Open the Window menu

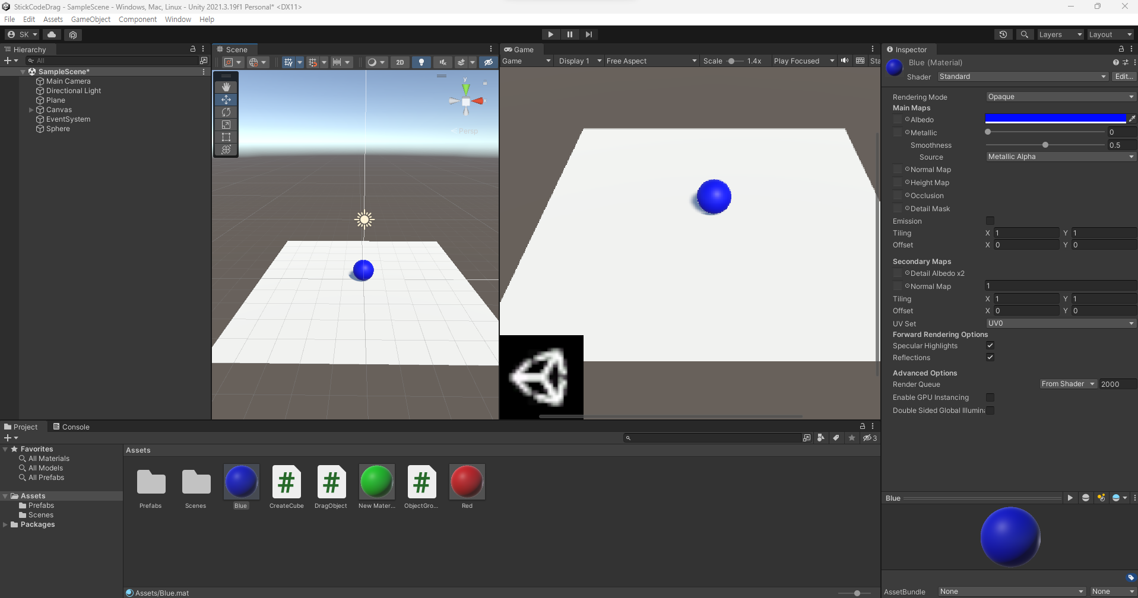pyautogui.click(x=178, y=19)
